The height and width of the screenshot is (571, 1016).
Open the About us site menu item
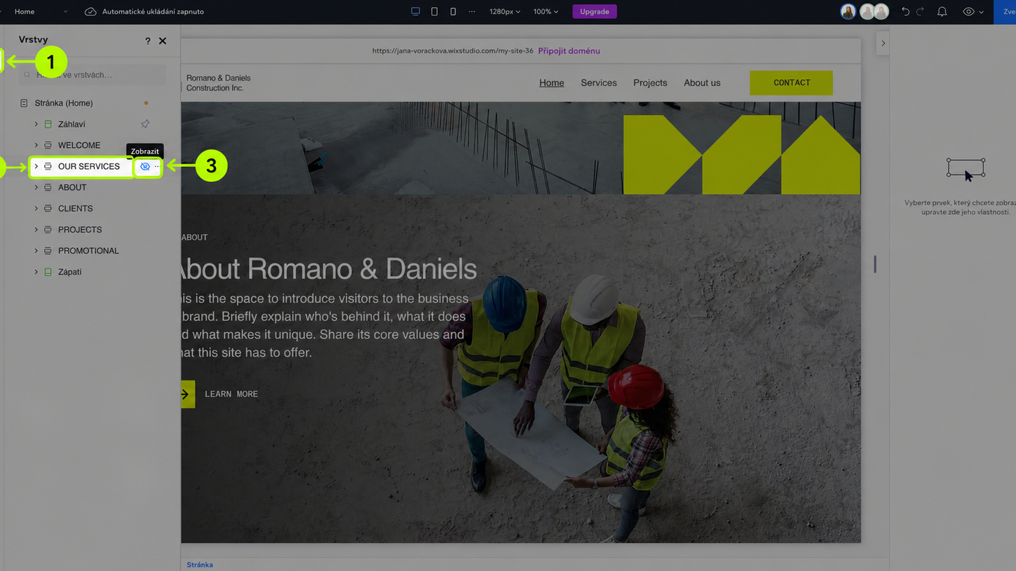tap(702, 83)
